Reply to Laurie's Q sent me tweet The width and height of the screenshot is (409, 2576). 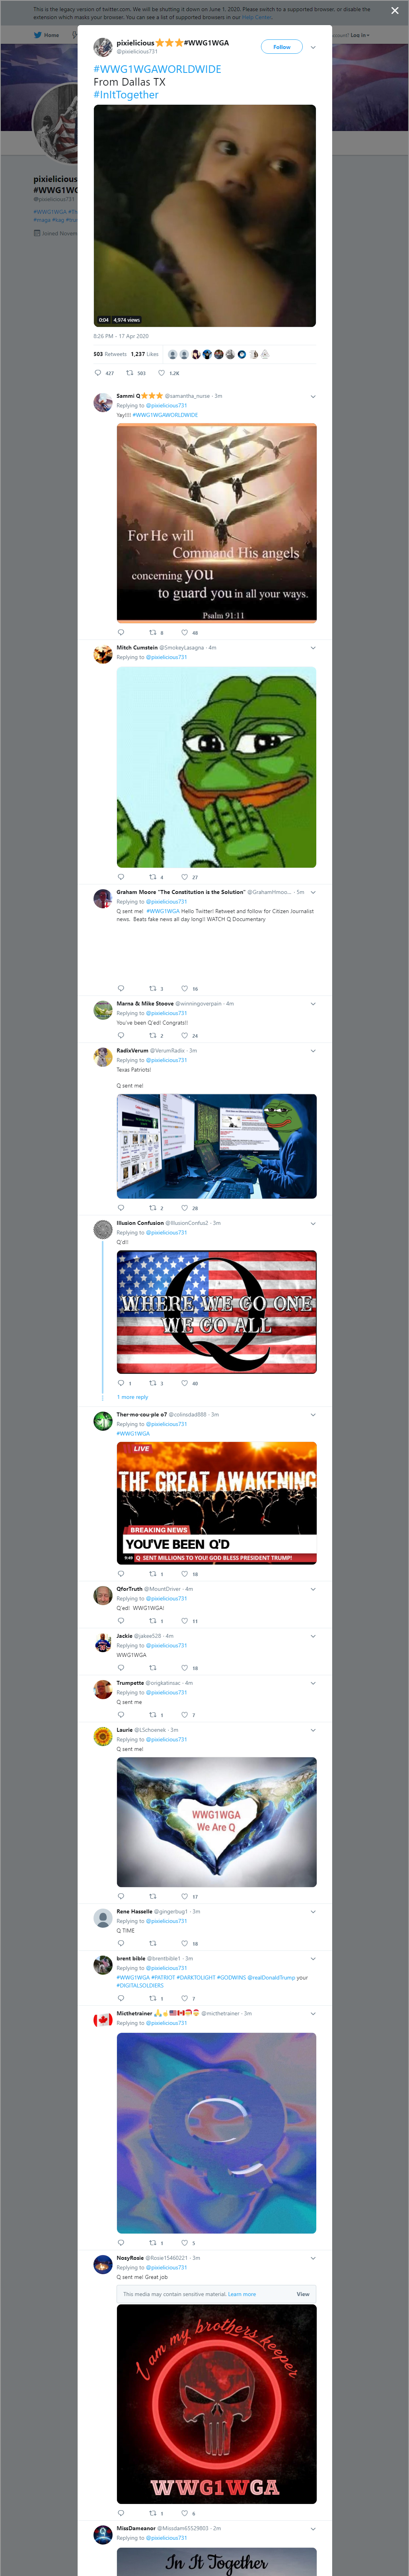pos(121,1896)
